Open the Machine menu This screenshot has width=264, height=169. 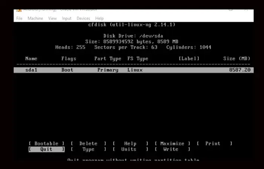click(x=35, y=18)
